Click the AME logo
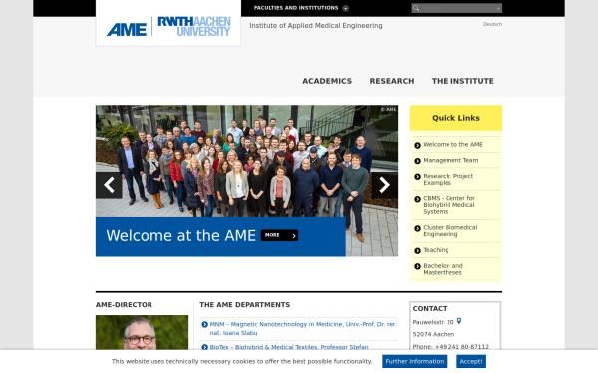The height and width of the screenshot is (373, 598). [x=127, y=29]
